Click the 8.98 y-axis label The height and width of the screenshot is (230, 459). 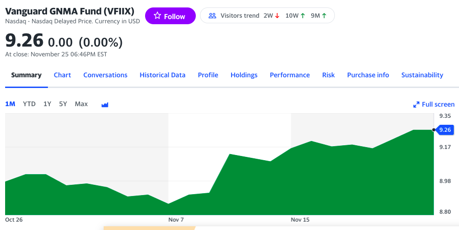point(445,181)
